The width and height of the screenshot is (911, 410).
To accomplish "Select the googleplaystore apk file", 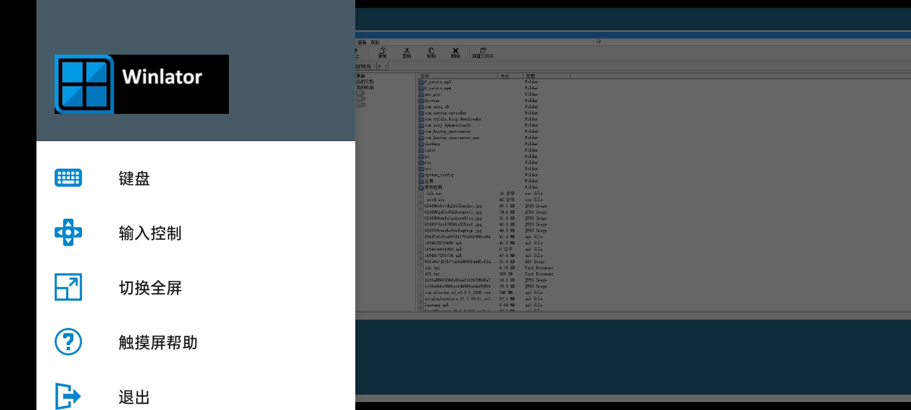I will [458, 299].
